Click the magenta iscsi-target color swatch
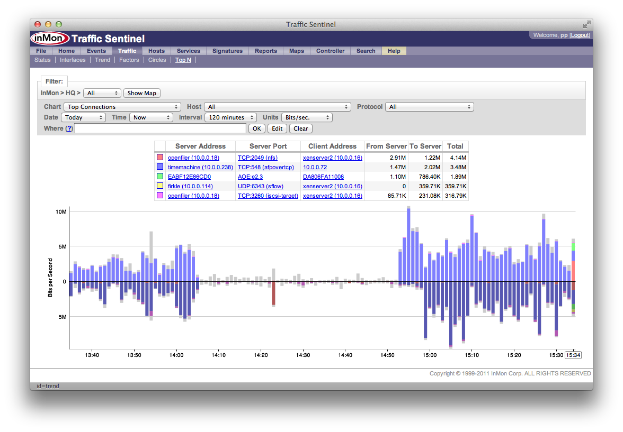This screenshot has width=623, height=432. coord(160,196)
